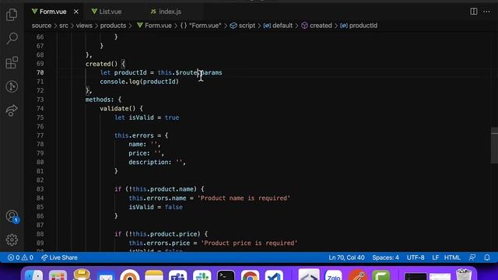The image size is (498, 280).
Task: Change indentation via 'Spaces: 4'
Action: coord(385,257)
